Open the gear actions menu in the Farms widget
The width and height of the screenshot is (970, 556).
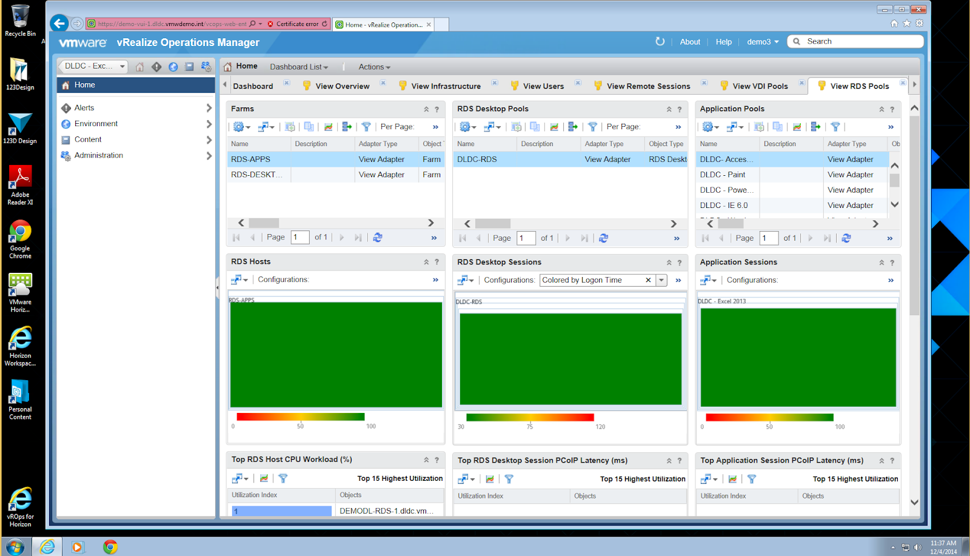241,127
